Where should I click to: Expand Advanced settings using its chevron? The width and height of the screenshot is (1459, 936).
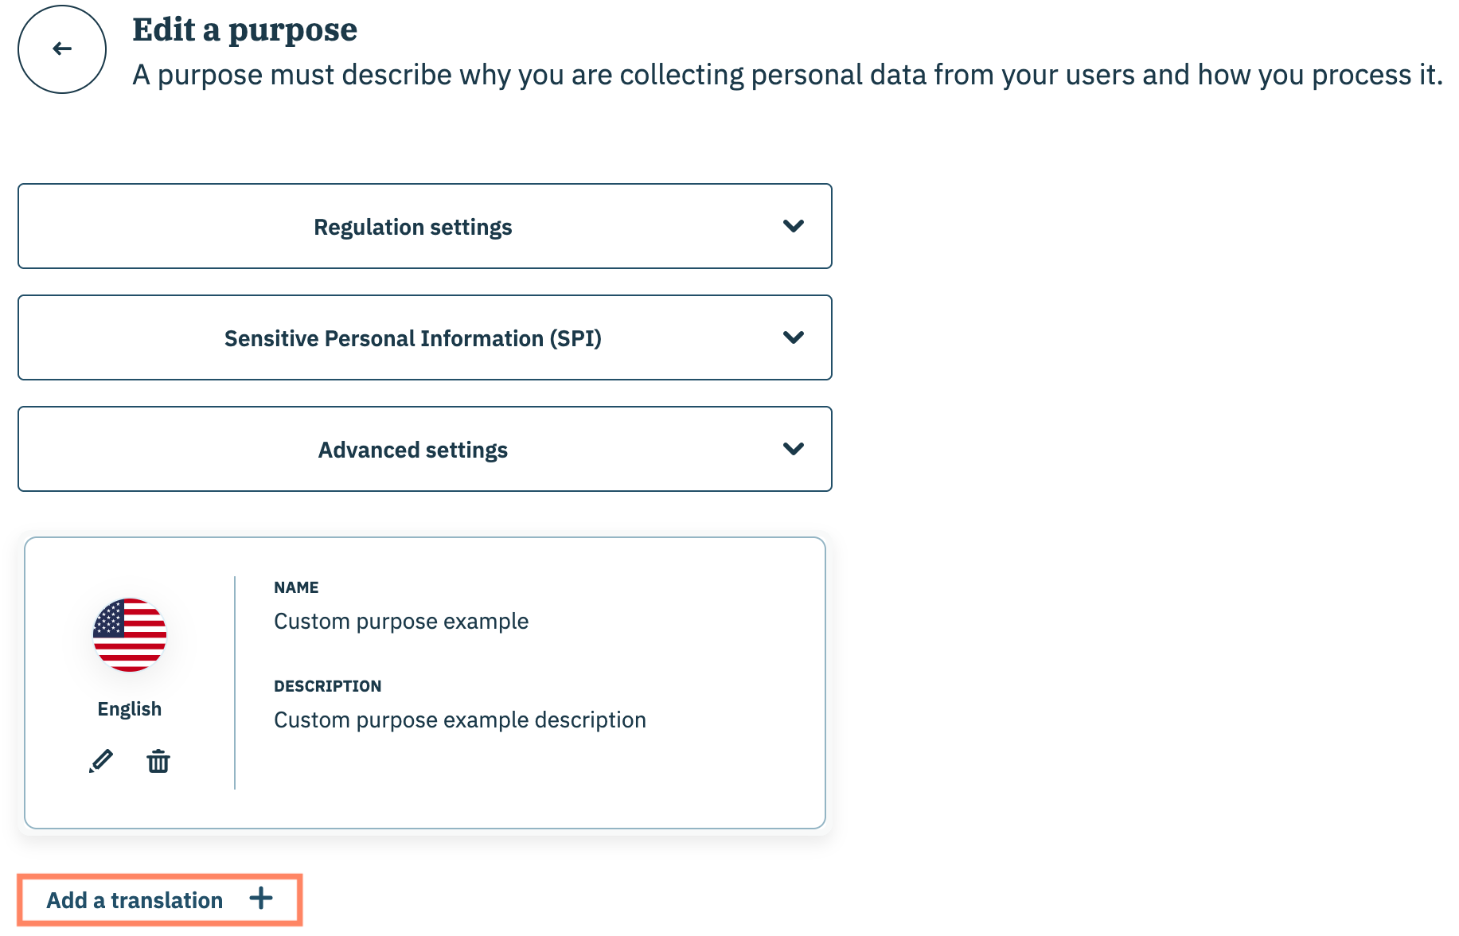coord(793,449)
